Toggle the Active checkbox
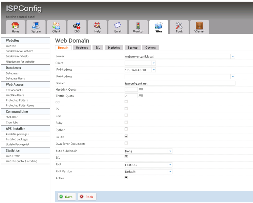 (x=126, y=178)
